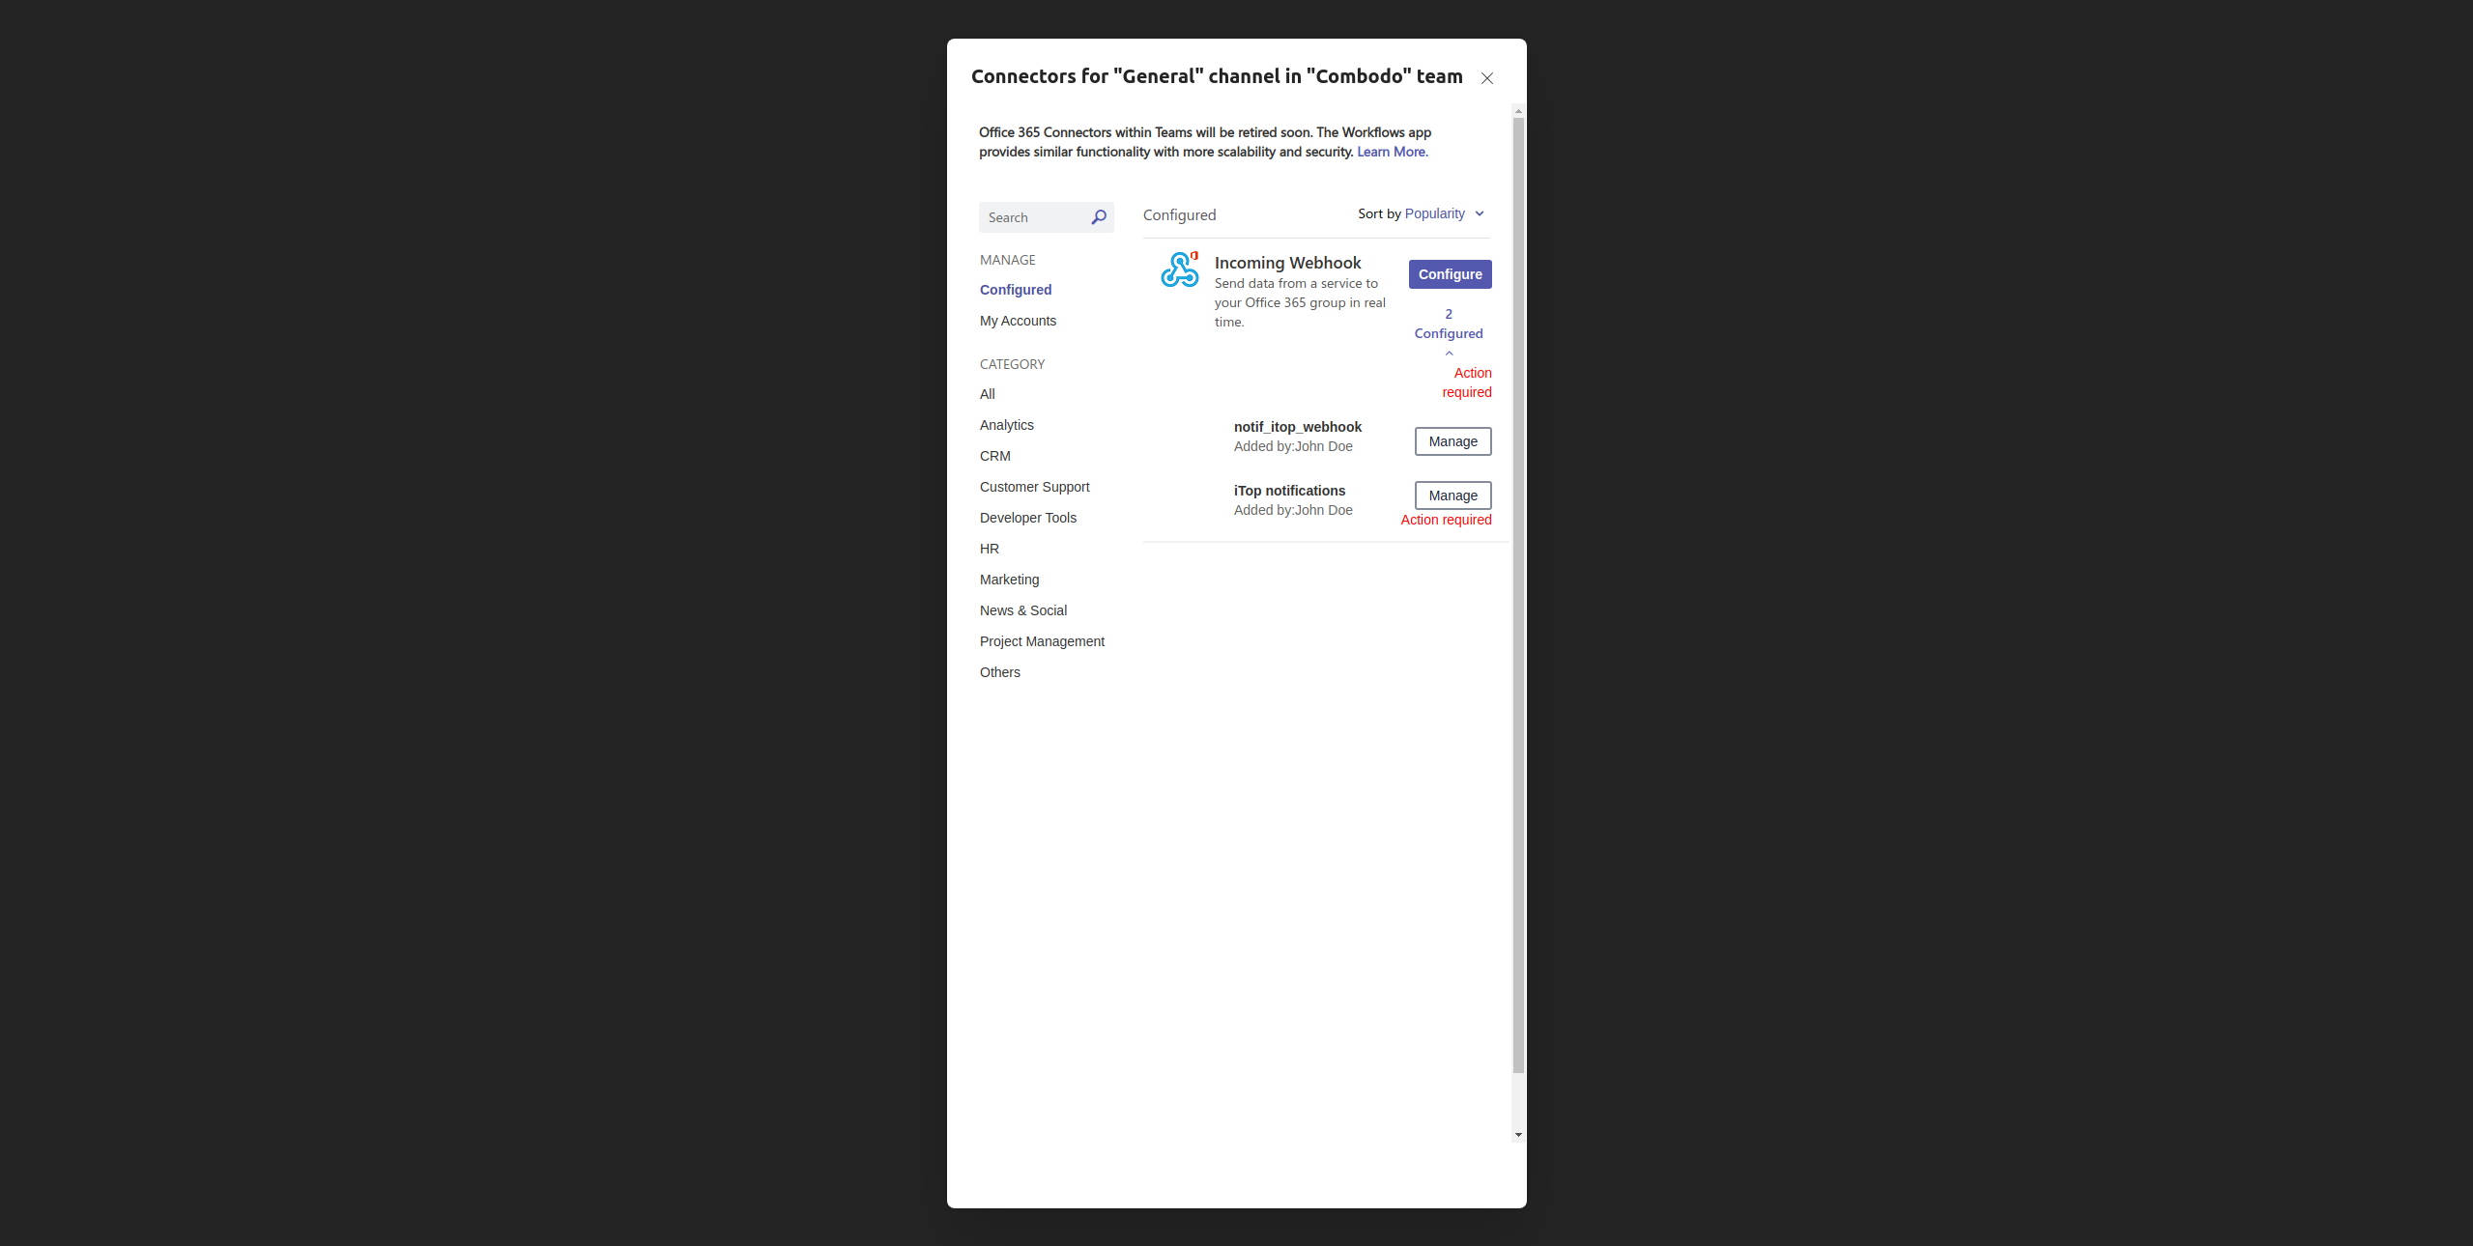Viewport: 2473px width, 1246px height.
Task: Type in the connector Search field
Action: (x=1034, y=217)
